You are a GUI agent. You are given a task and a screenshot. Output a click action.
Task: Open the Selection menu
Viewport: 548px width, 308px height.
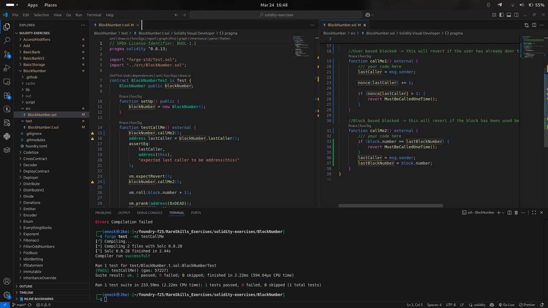(41, 15)
